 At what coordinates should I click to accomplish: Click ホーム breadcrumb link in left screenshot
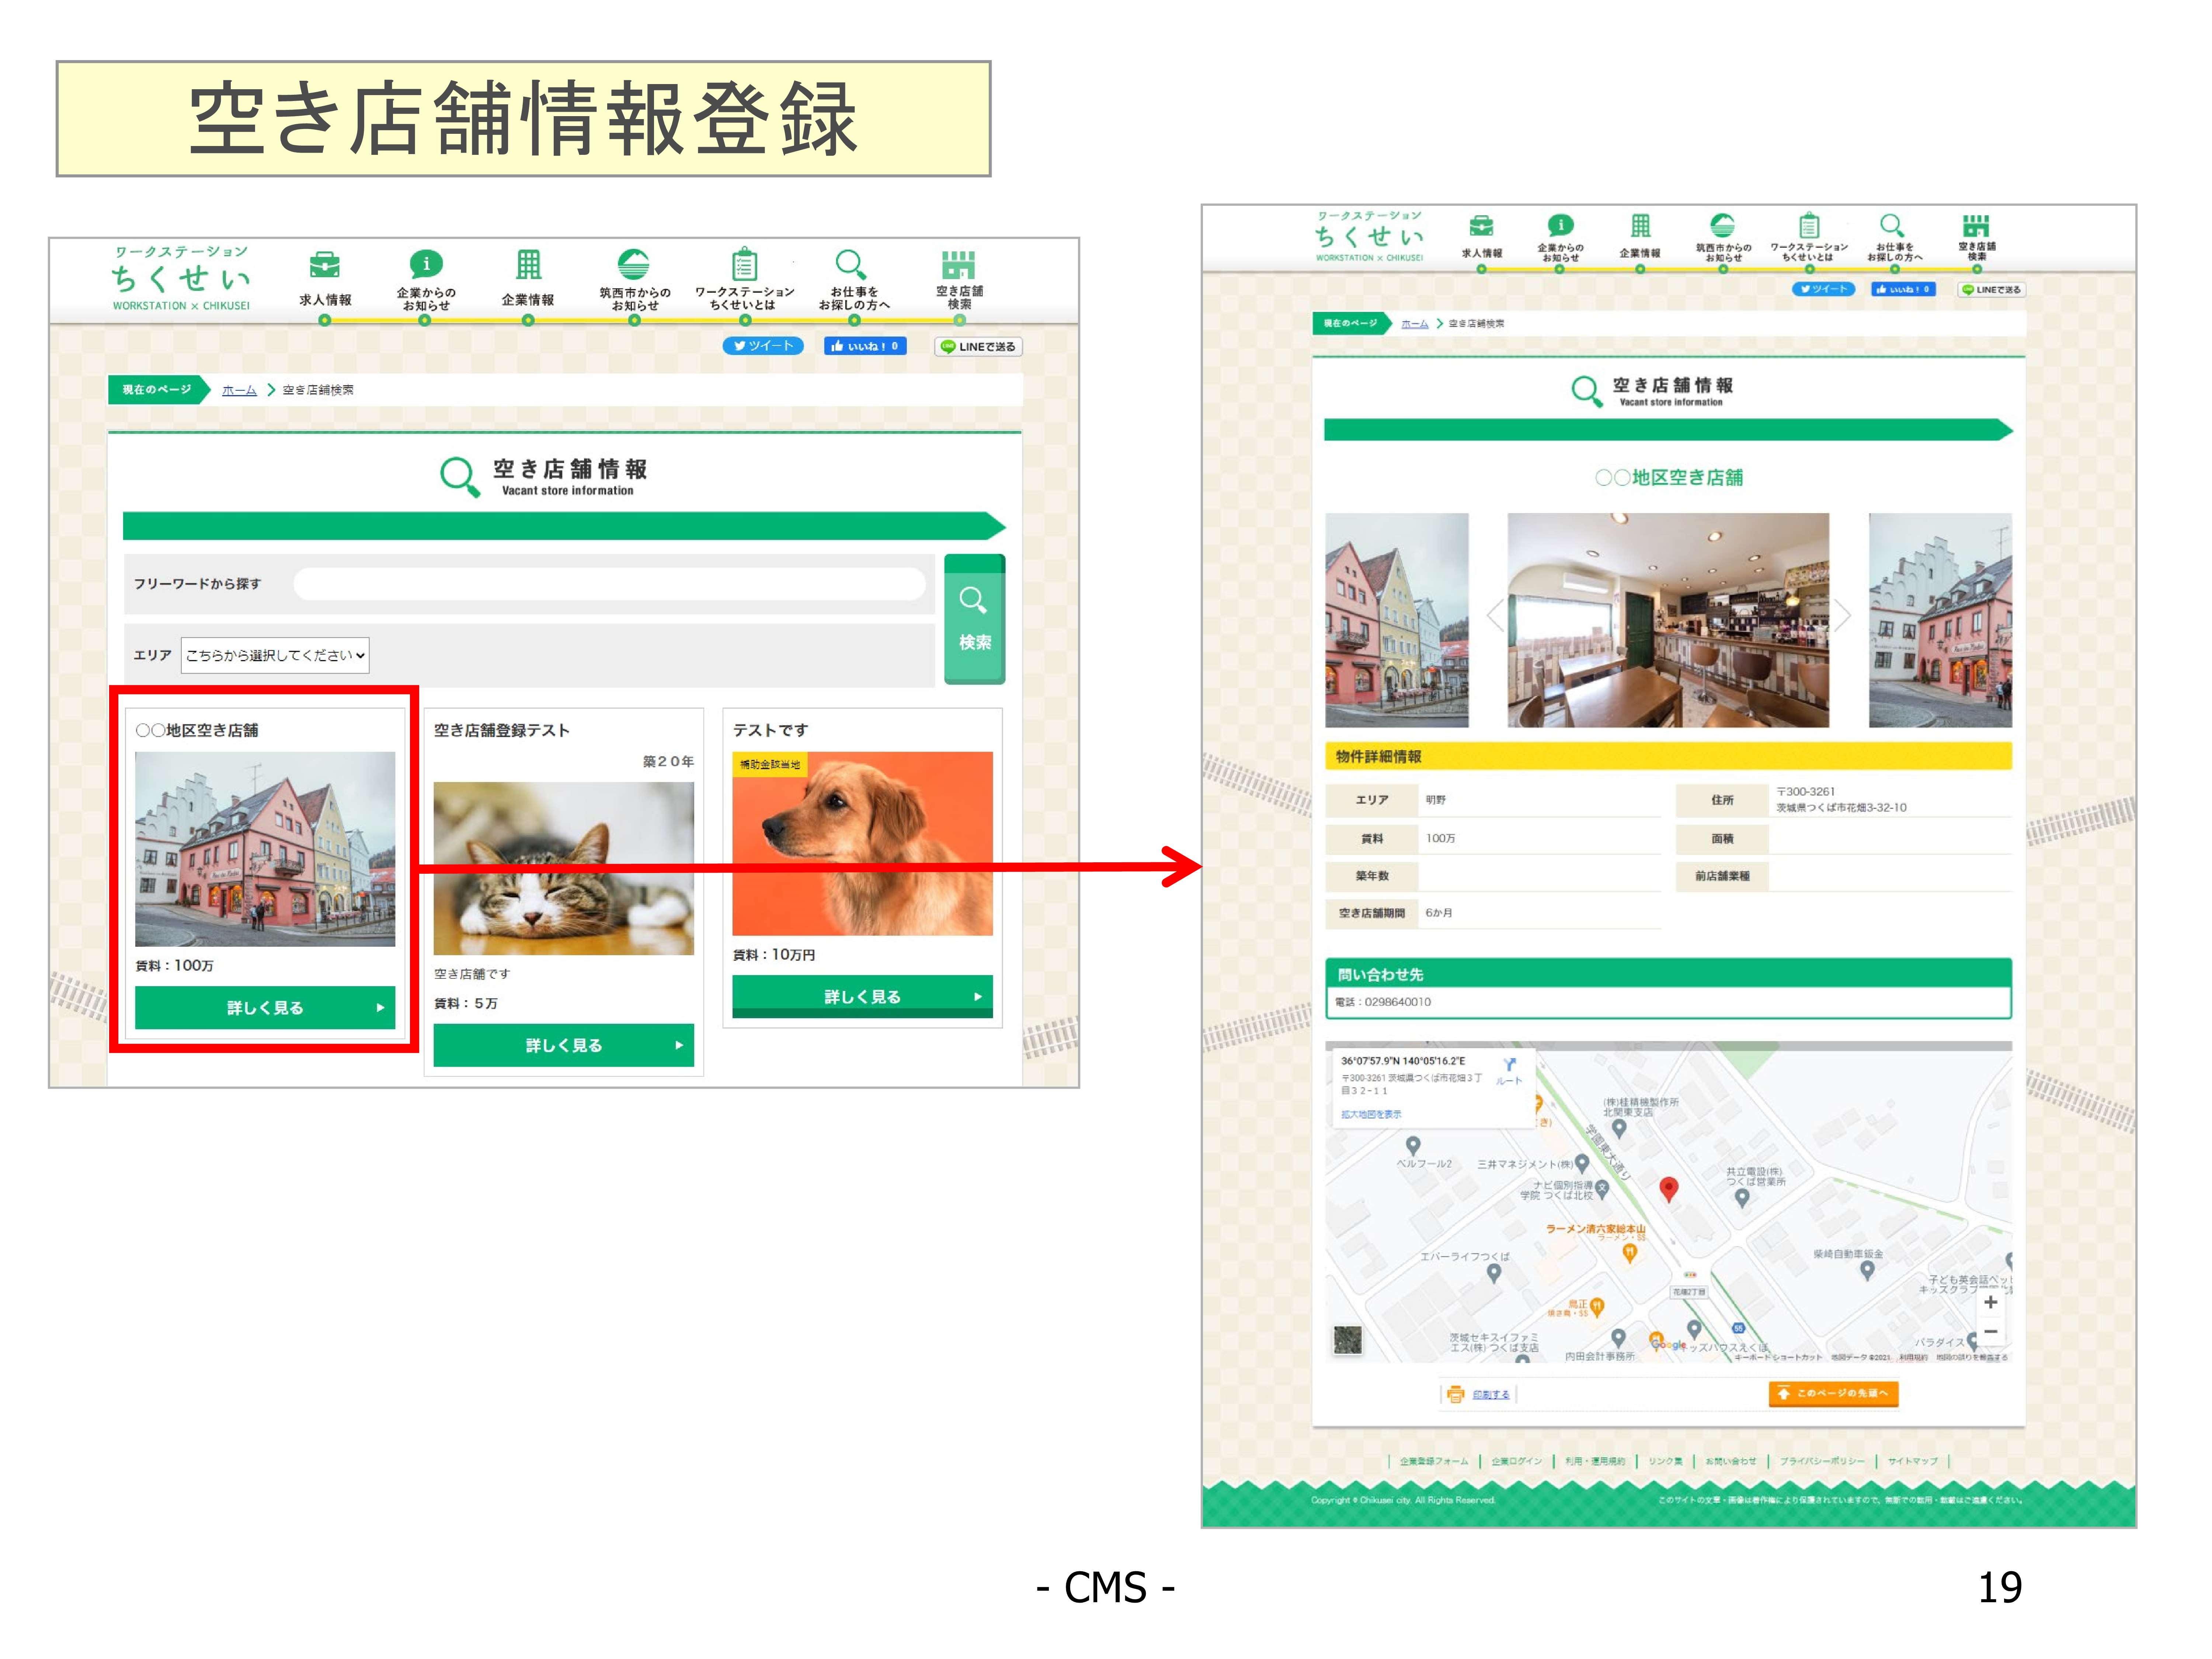(239, 390)
